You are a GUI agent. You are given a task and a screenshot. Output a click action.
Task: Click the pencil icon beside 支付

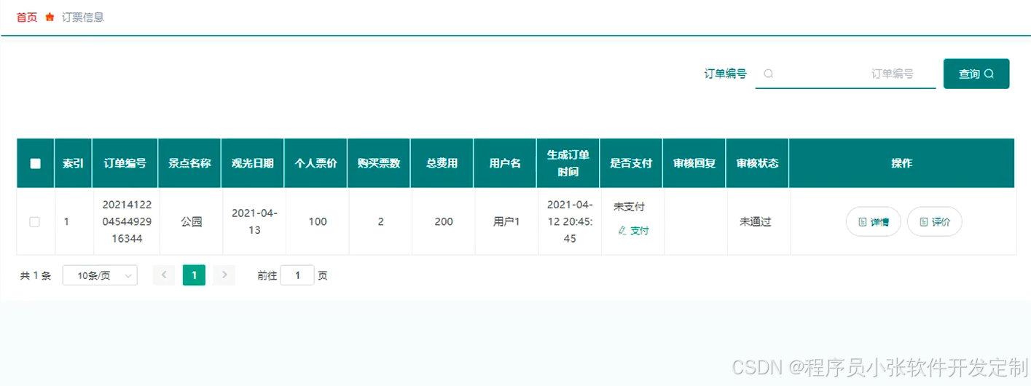point(622,230)
